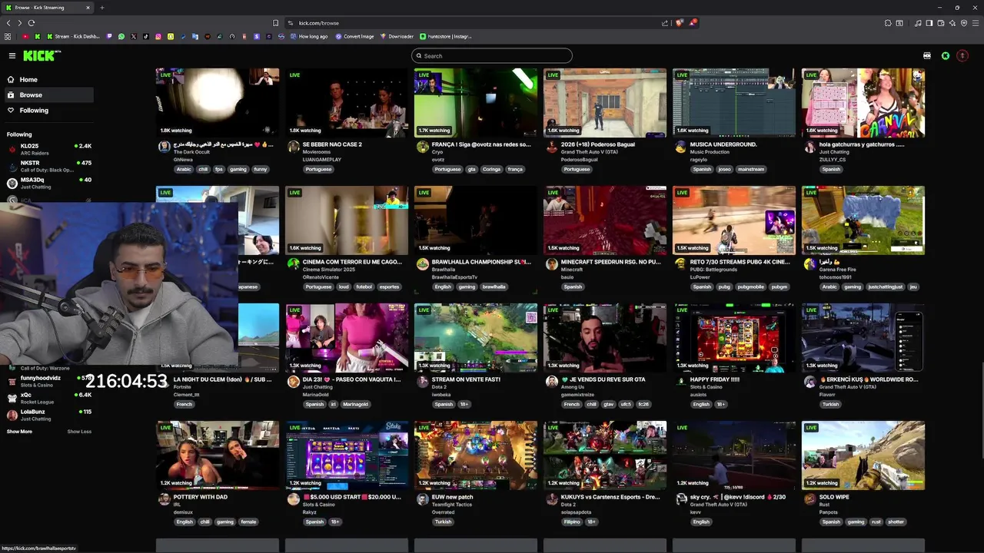Screen dimensions: 984x553
Task: Open followed channel LolaBunz
Action: coord(49,415)
